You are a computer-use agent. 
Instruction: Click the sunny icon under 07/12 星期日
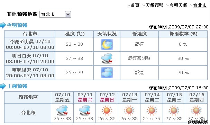click(107, 110)
